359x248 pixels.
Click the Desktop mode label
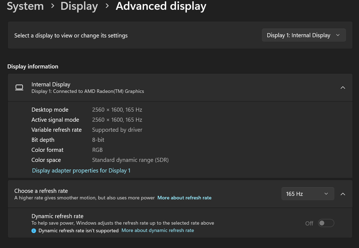(x=50, y=110)
